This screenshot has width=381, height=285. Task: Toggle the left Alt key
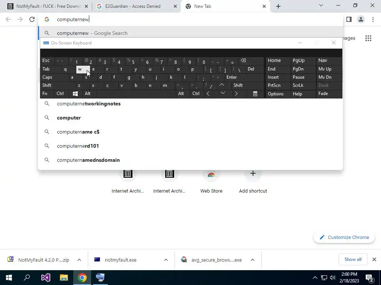coord(89,94)
